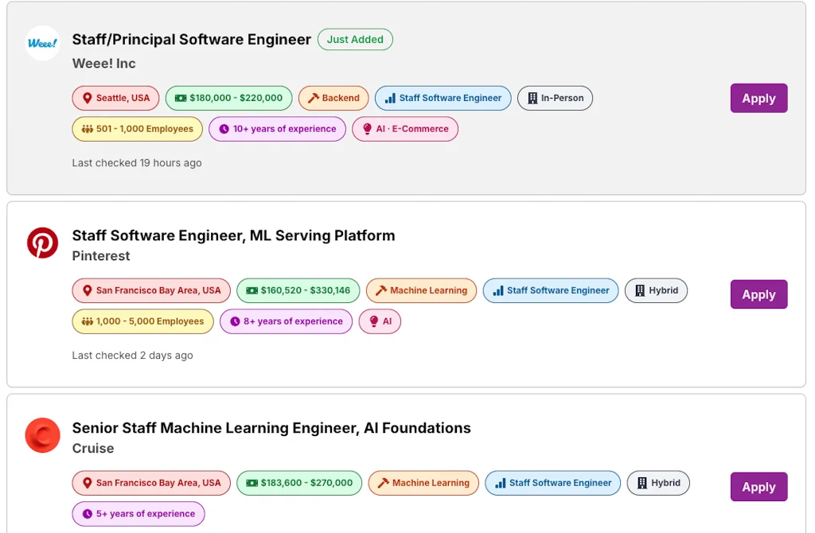This screenshot has height=533, width=815.
Task: Open the Staff/Principal Software Engineer job listing
Action: click(191, 39)
